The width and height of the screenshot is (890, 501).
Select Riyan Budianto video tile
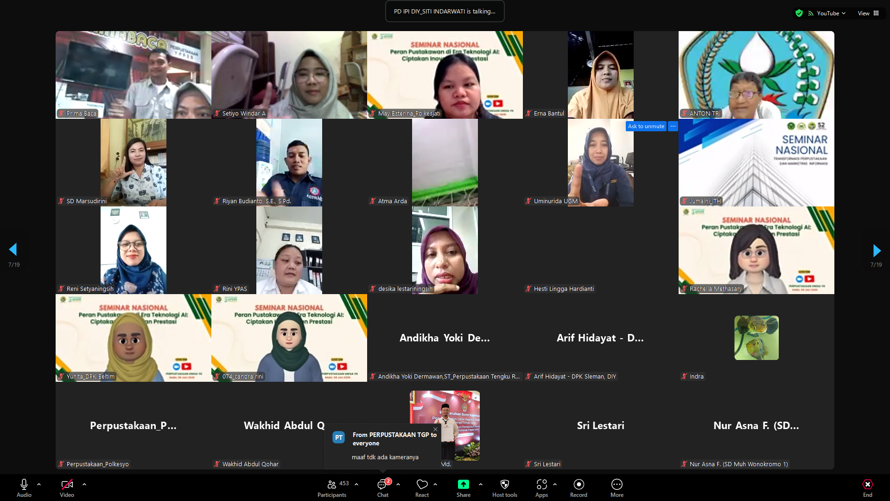tap(289, 162)
